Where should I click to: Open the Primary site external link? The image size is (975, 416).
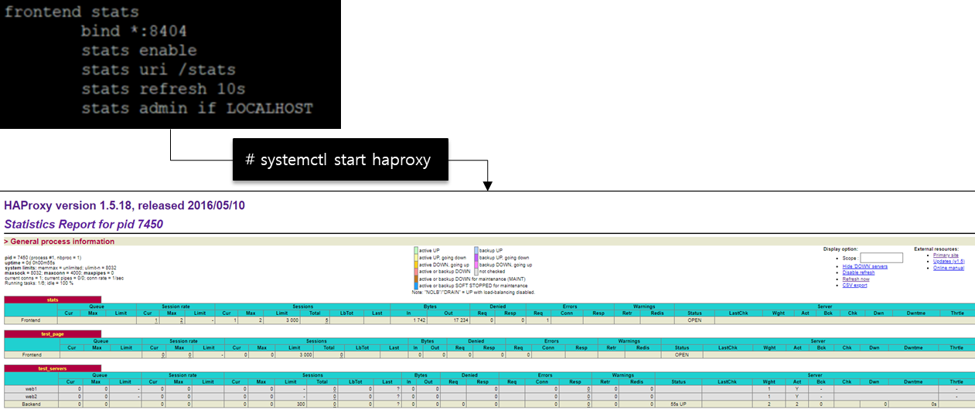pyautogui.click(x=946, y=255)
